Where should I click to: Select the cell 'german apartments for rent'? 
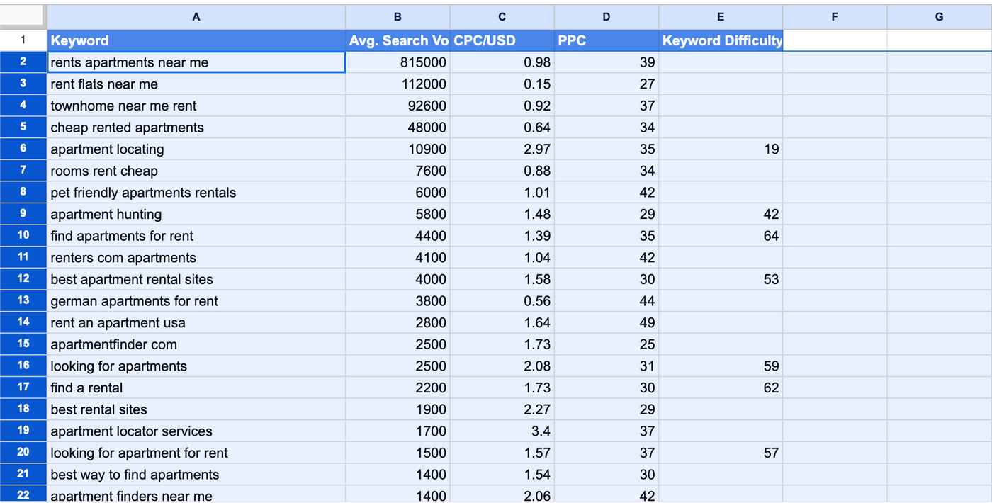(196, 300)
